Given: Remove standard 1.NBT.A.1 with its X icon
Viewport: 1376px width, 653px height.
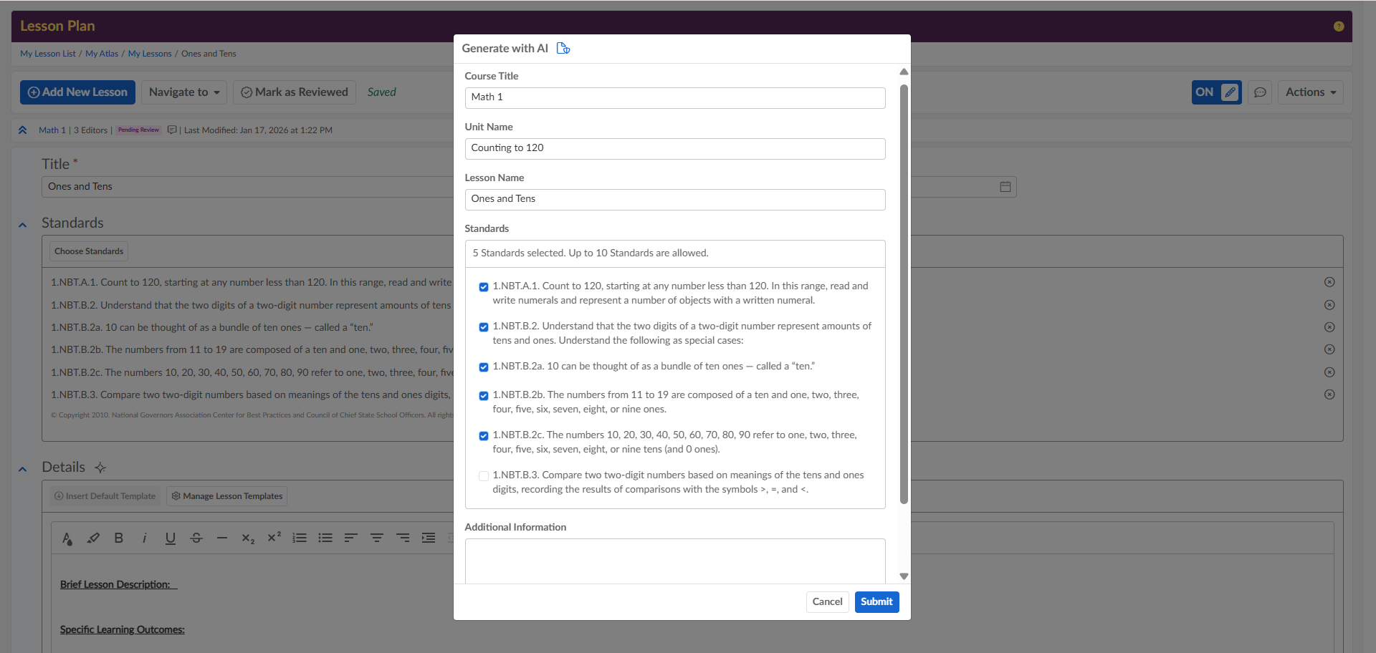Looking at the screenshot, I should [x=1329, y=282].
